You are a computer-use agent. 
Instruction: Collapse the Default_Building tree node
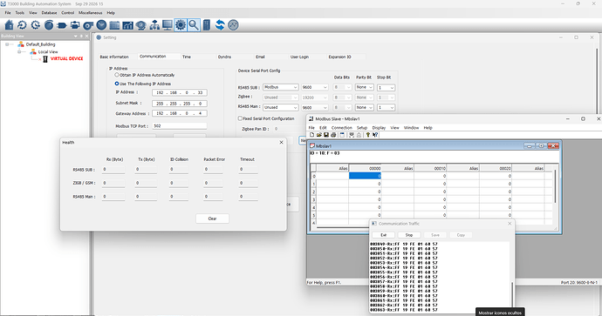click(x=7, y=44)
